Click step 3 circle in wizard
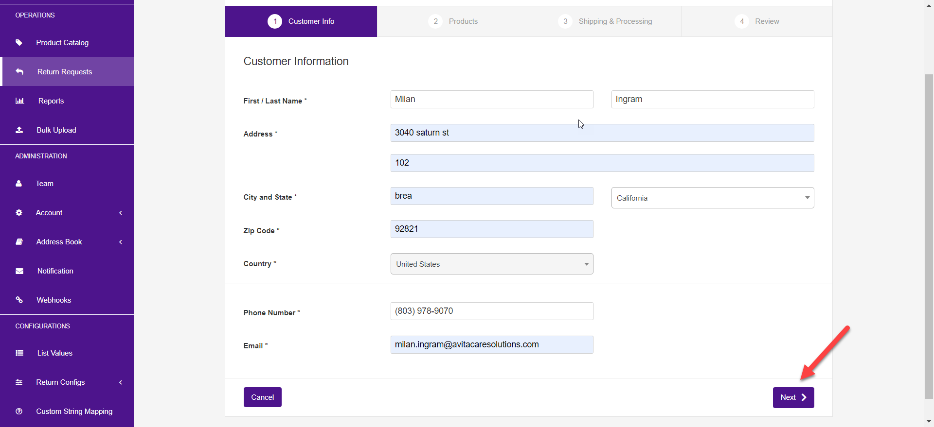This screenshot has height=427, width=934. [x=565, y=21]
